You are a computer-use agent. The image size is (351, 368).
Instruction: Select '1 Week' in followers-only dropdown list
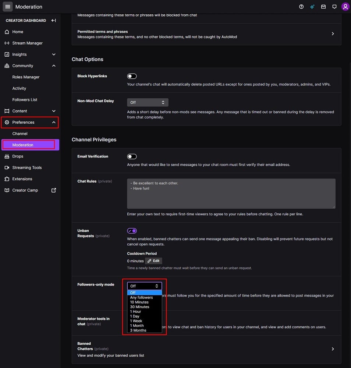pyautogui.click(x=136, y=321)
